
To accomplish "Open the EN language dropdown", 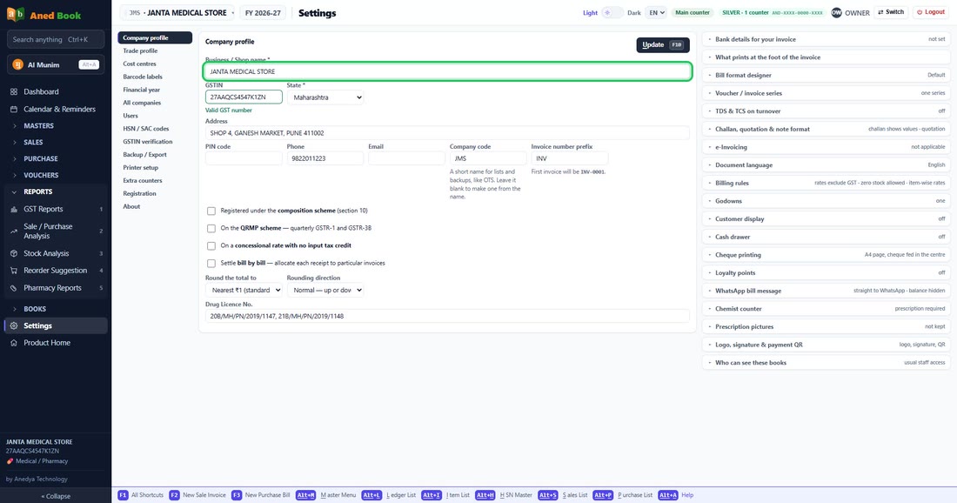I will pyautogui.click(x=656, y=13).
